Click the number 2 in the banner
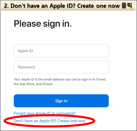Screen dimensions: 137x131 coord(6,6)
